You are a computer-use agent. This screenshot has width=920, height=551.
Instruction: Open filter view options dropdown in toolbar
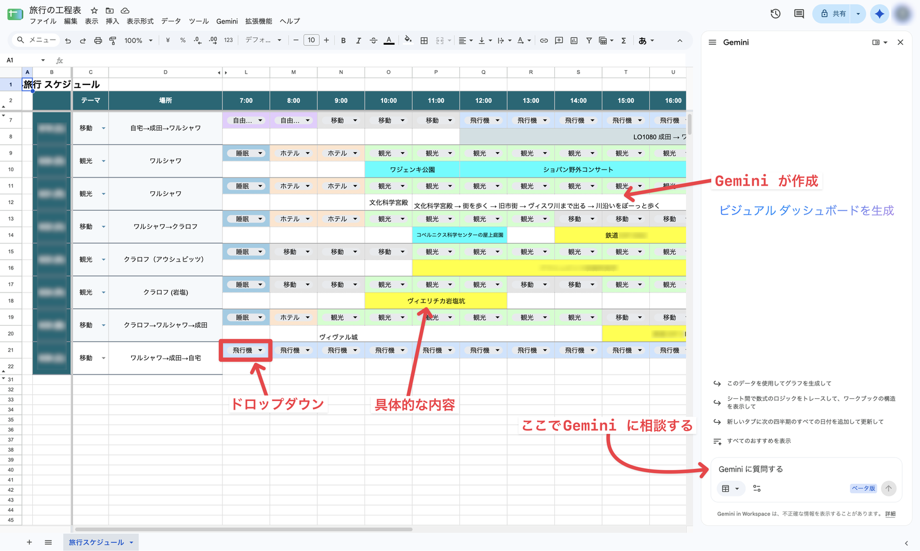point(606,40)
